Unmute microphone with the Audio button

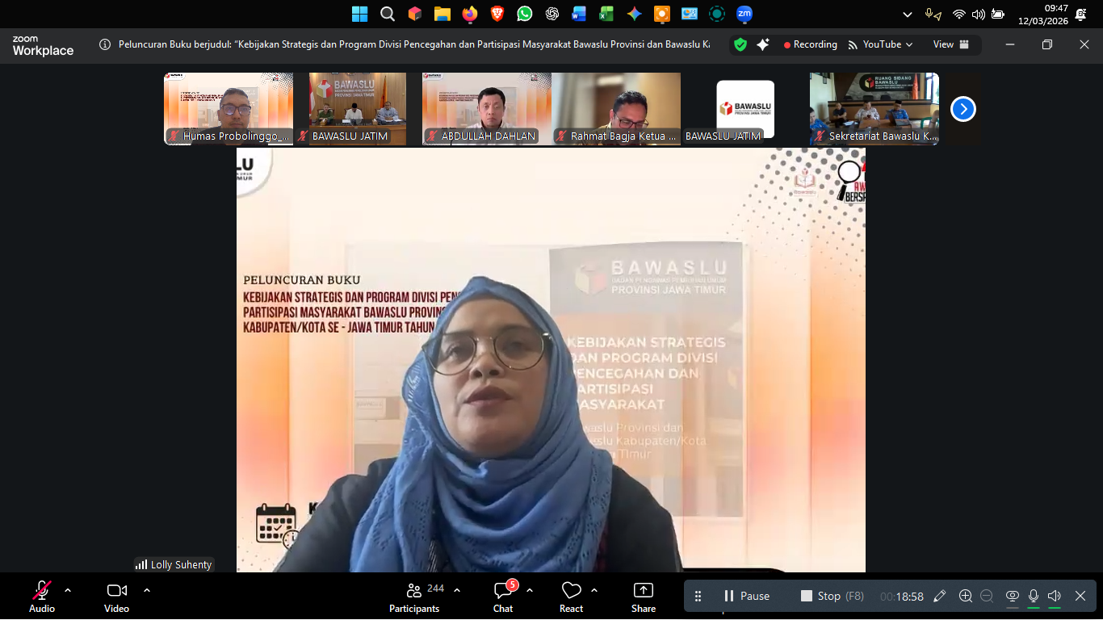(x=42, y=596)
